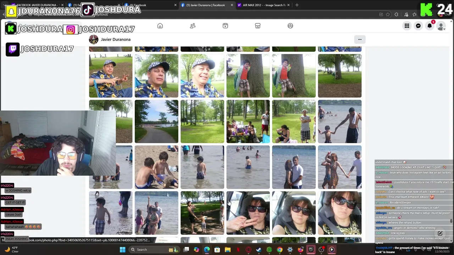Open photo of child in plaid shorts on shore
Viewport: 454px width, 255px height.
pyautogui.click(x=111, y=213)
